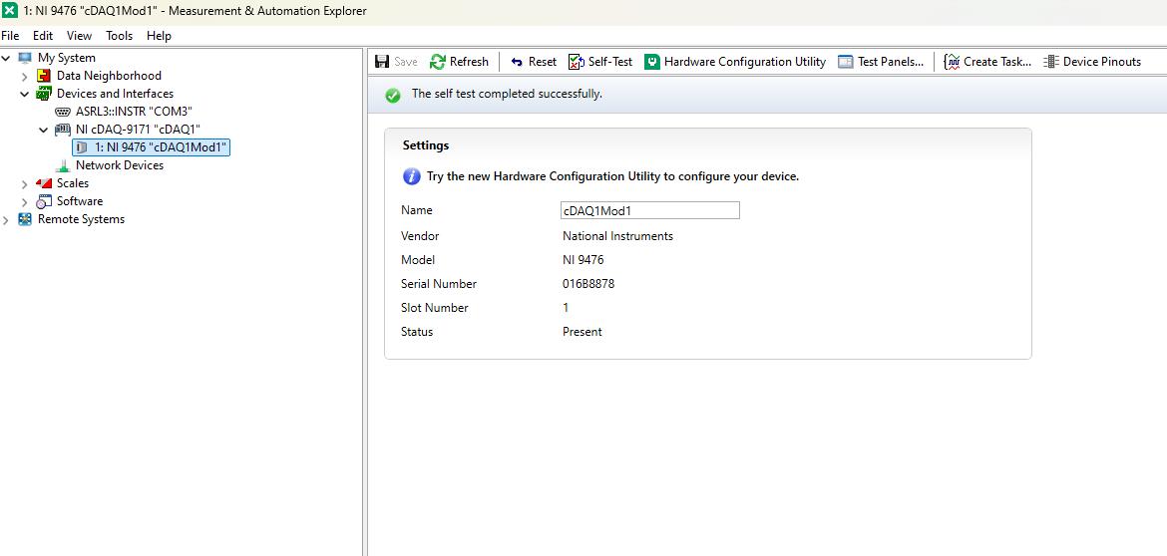Open the File menu
This screenshot has height=556, width=1167.
tap(10, 36)
